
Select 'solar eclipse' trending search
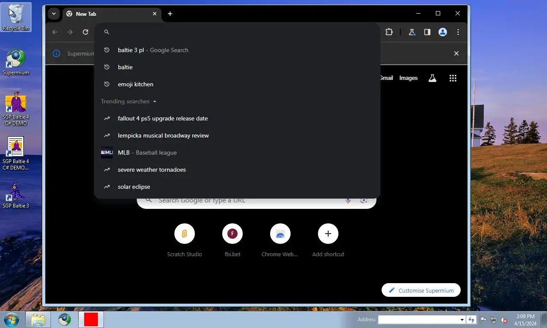click(237, 187)
